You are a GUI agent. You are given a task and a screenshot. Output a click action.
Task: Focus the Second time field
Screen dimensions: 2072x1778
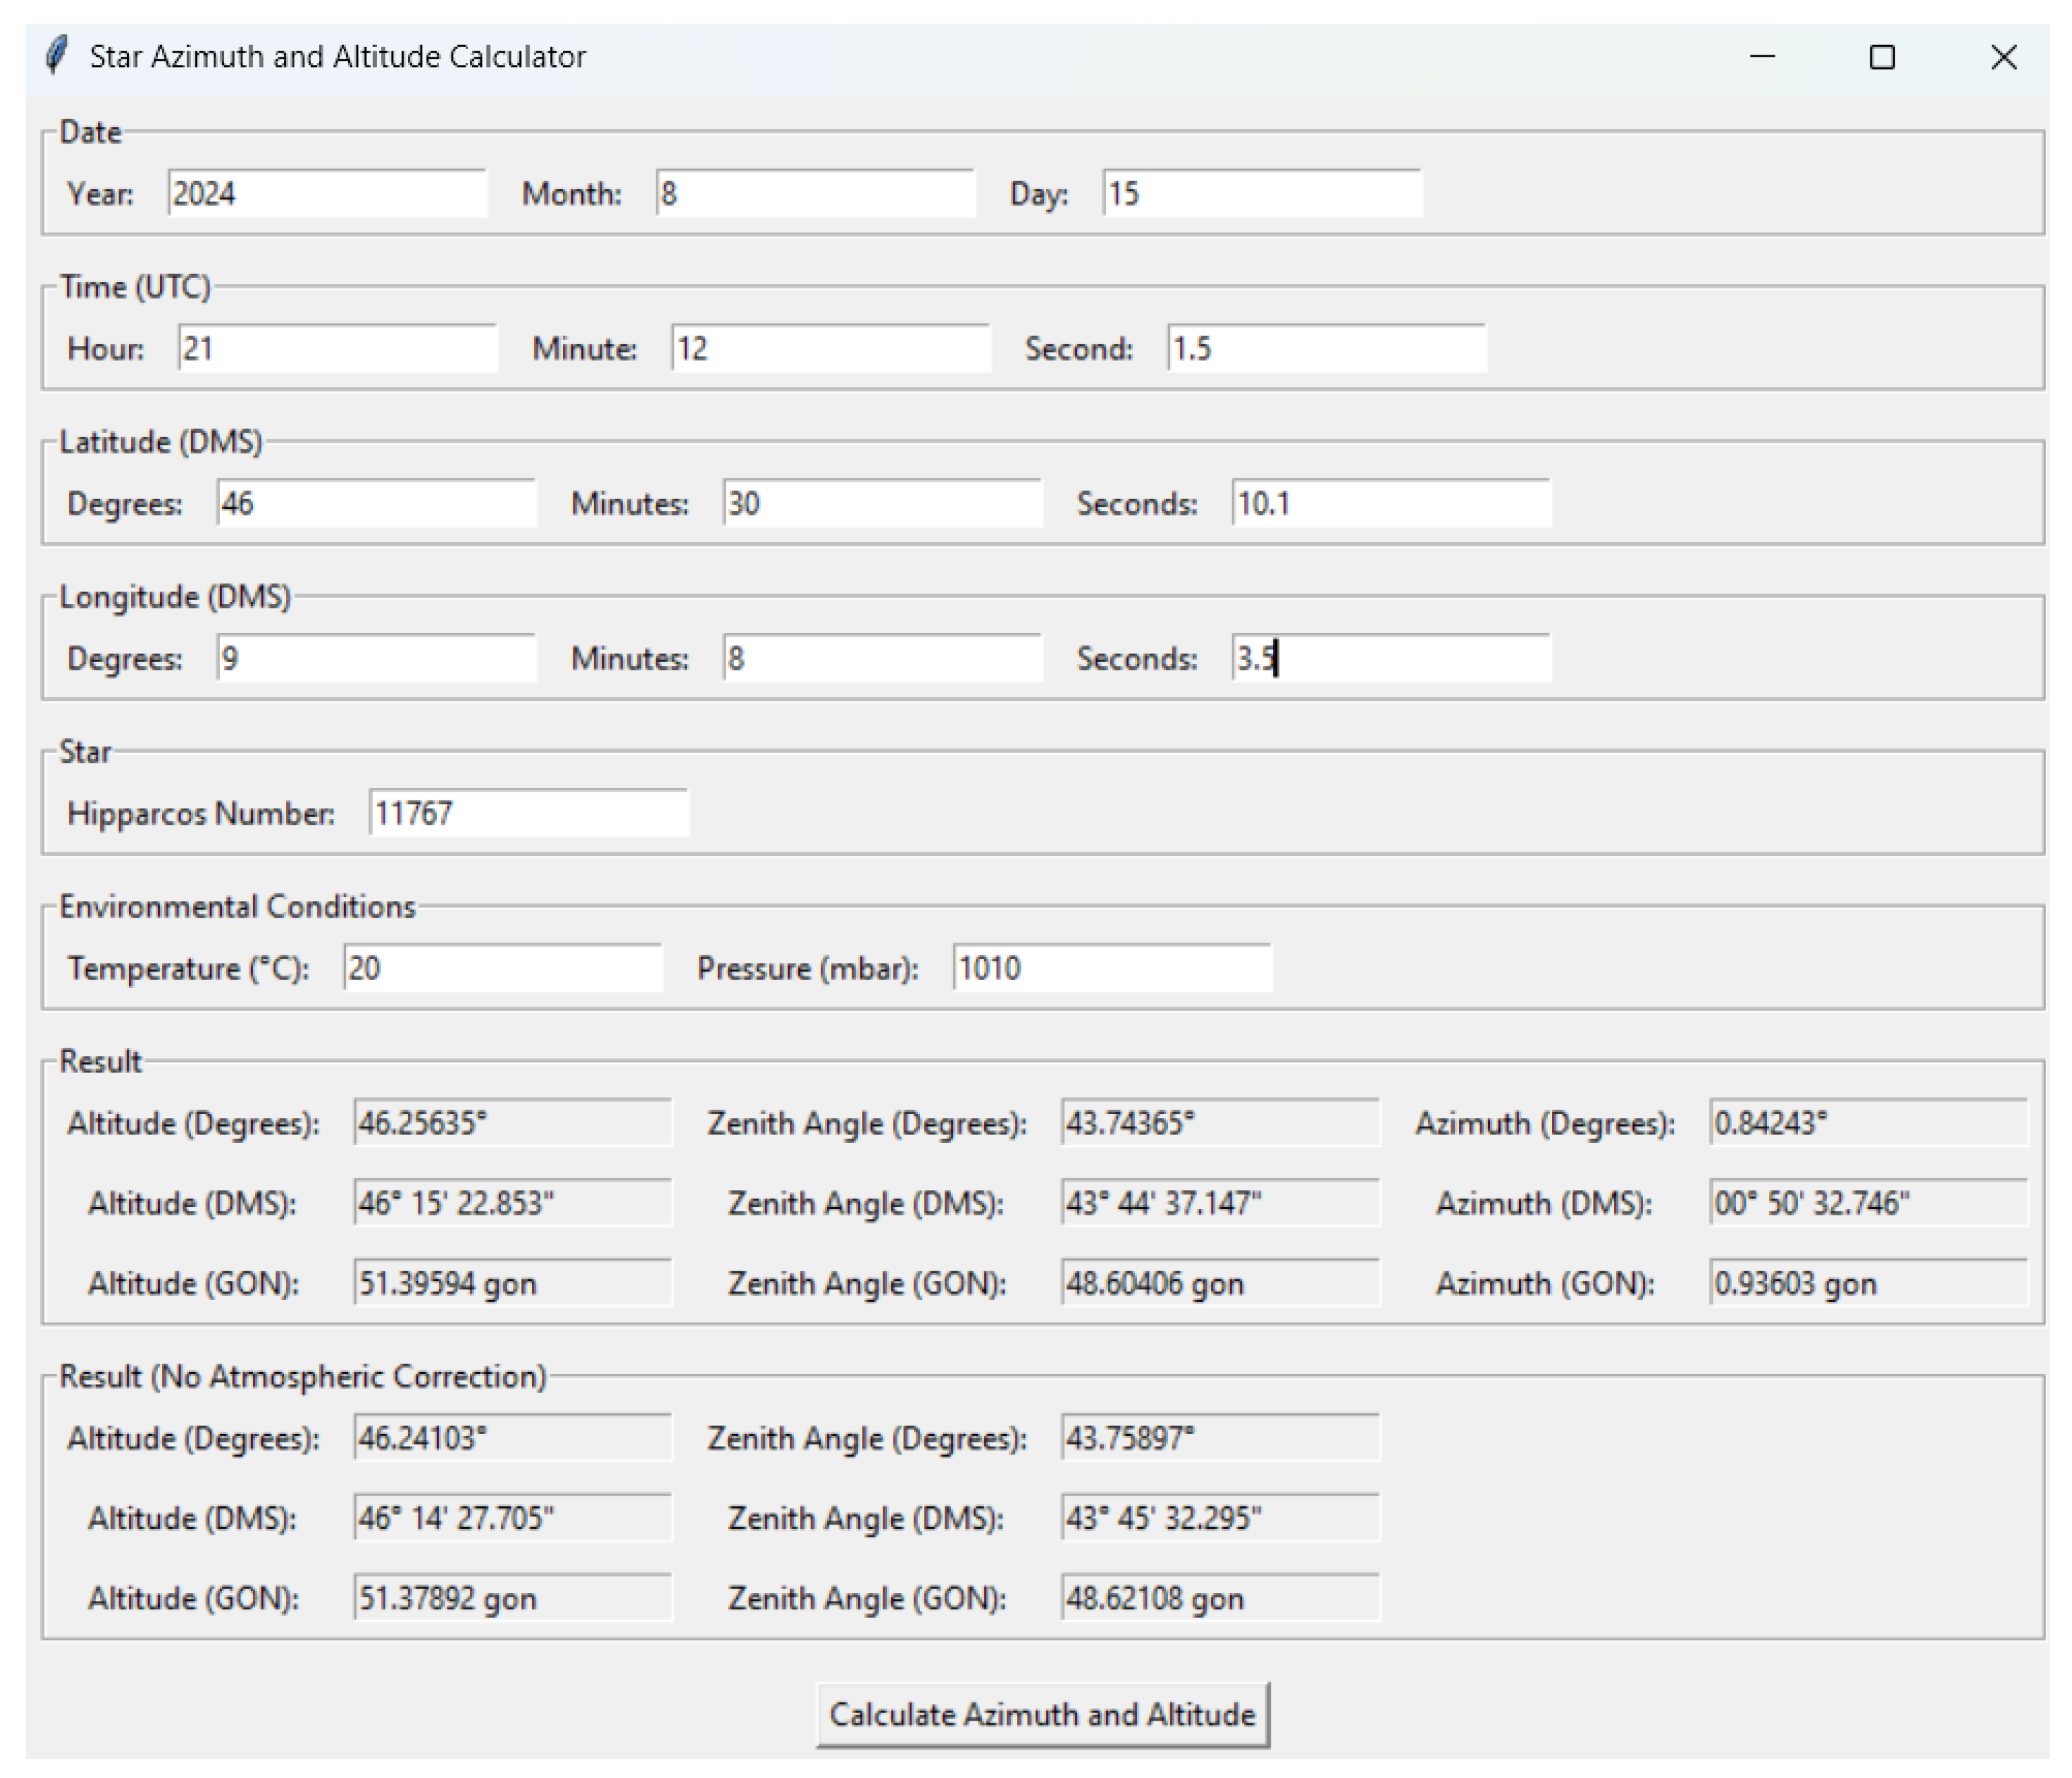[1326, 348]
